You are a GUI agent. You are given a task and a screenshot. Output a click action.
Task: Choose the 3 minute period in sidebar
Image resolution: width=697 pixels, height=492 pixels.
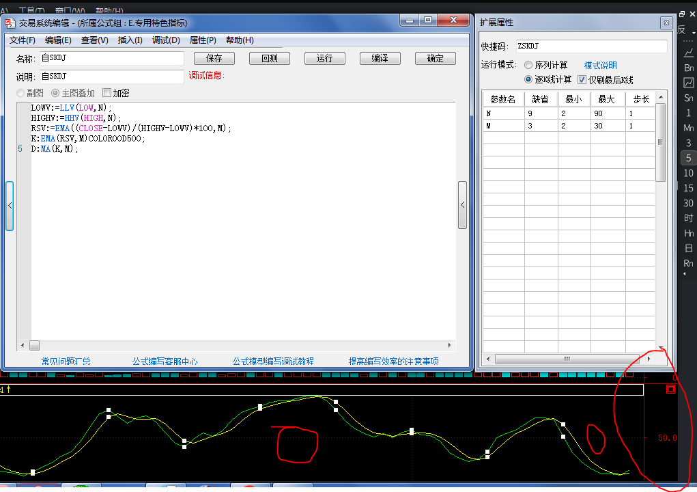[689, 143]
